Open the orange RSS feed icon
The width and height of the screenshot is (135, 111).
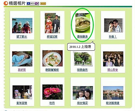[43, 4]
